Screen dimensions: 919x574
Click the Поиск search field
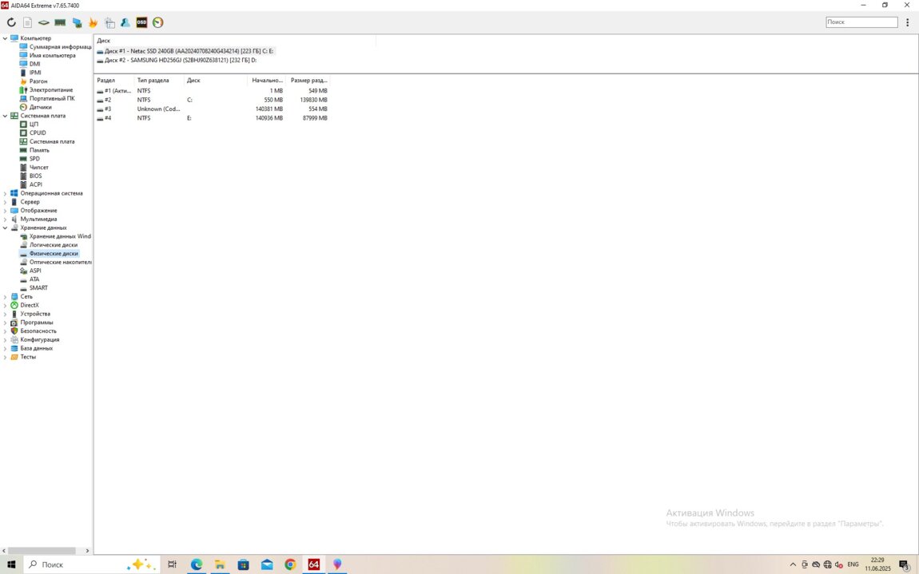(861, 22)
